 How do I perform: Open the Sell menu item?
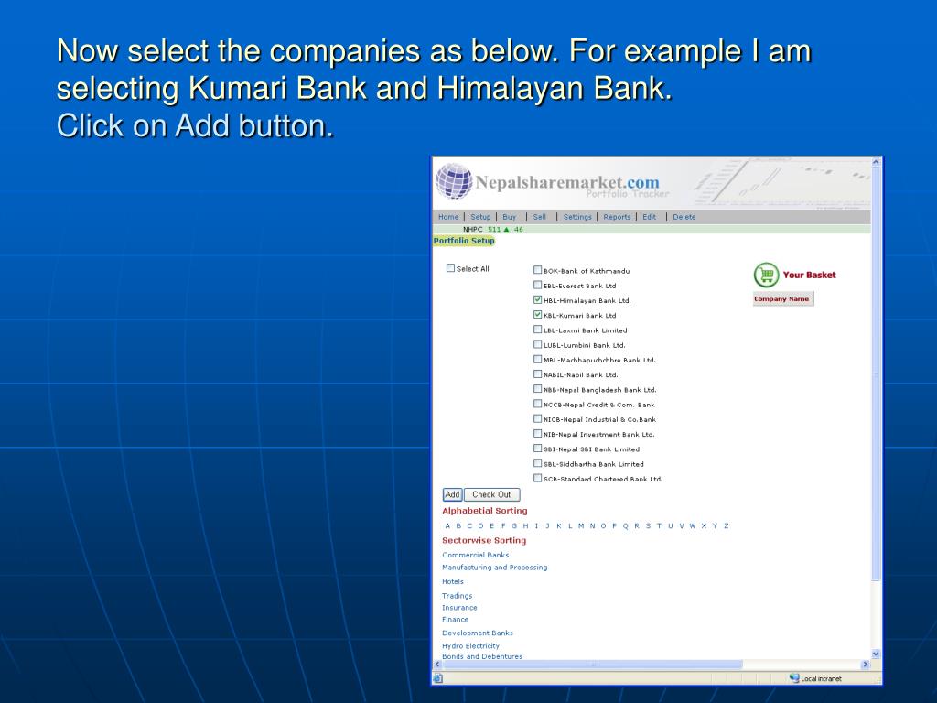(540, 217)
